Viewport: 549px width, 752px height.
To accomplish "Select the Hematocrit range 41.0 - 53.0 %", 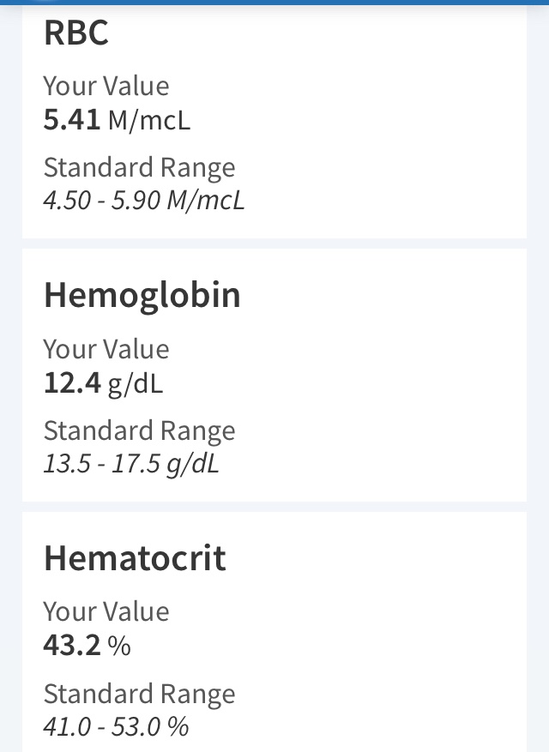I will (x=116, y=727).
